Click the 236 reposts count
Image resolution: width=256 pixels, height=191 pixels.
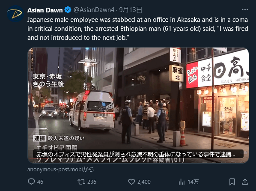pos(92,182)
